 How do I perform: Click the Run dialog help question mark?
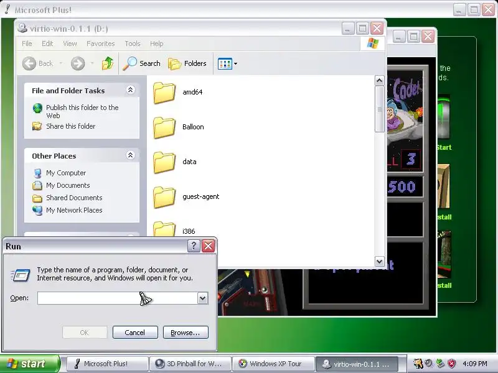click(x=194, y=246)
